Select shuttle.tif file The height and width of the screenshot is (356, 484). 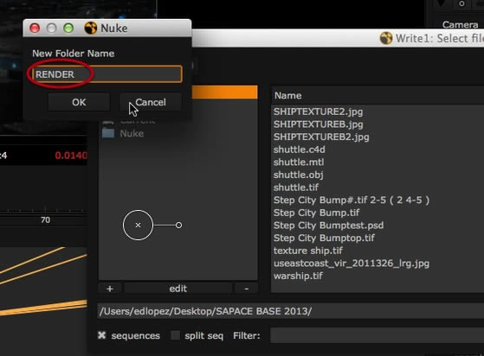tap(296, 188)
